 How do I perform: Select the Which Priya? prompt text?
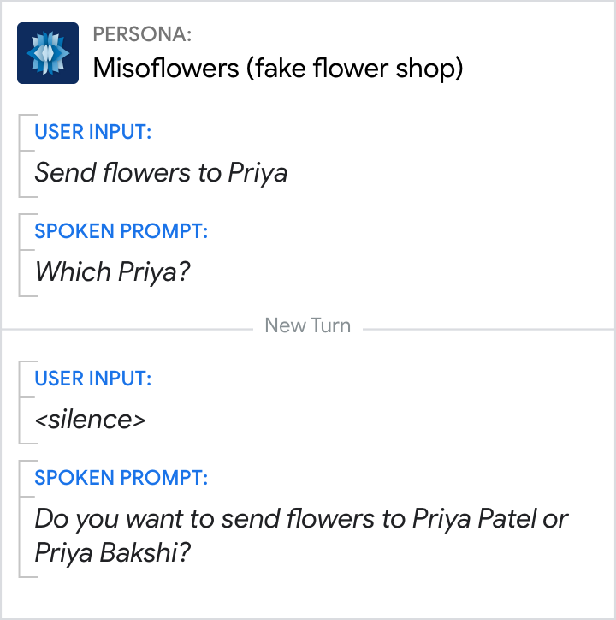(x=112, y=272)
